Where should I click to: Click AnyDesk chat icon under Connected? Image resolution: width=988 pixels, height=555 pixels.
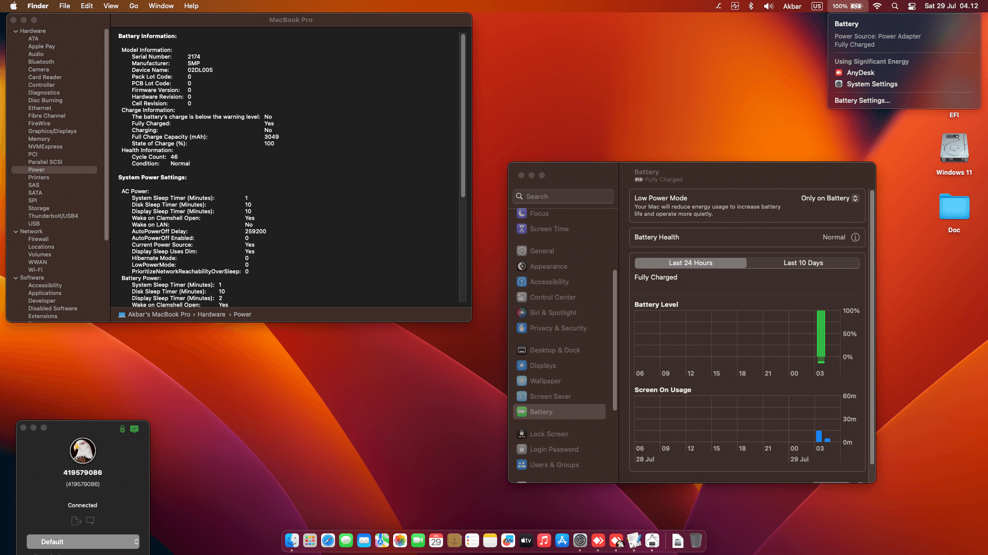(x=90, y=521)
